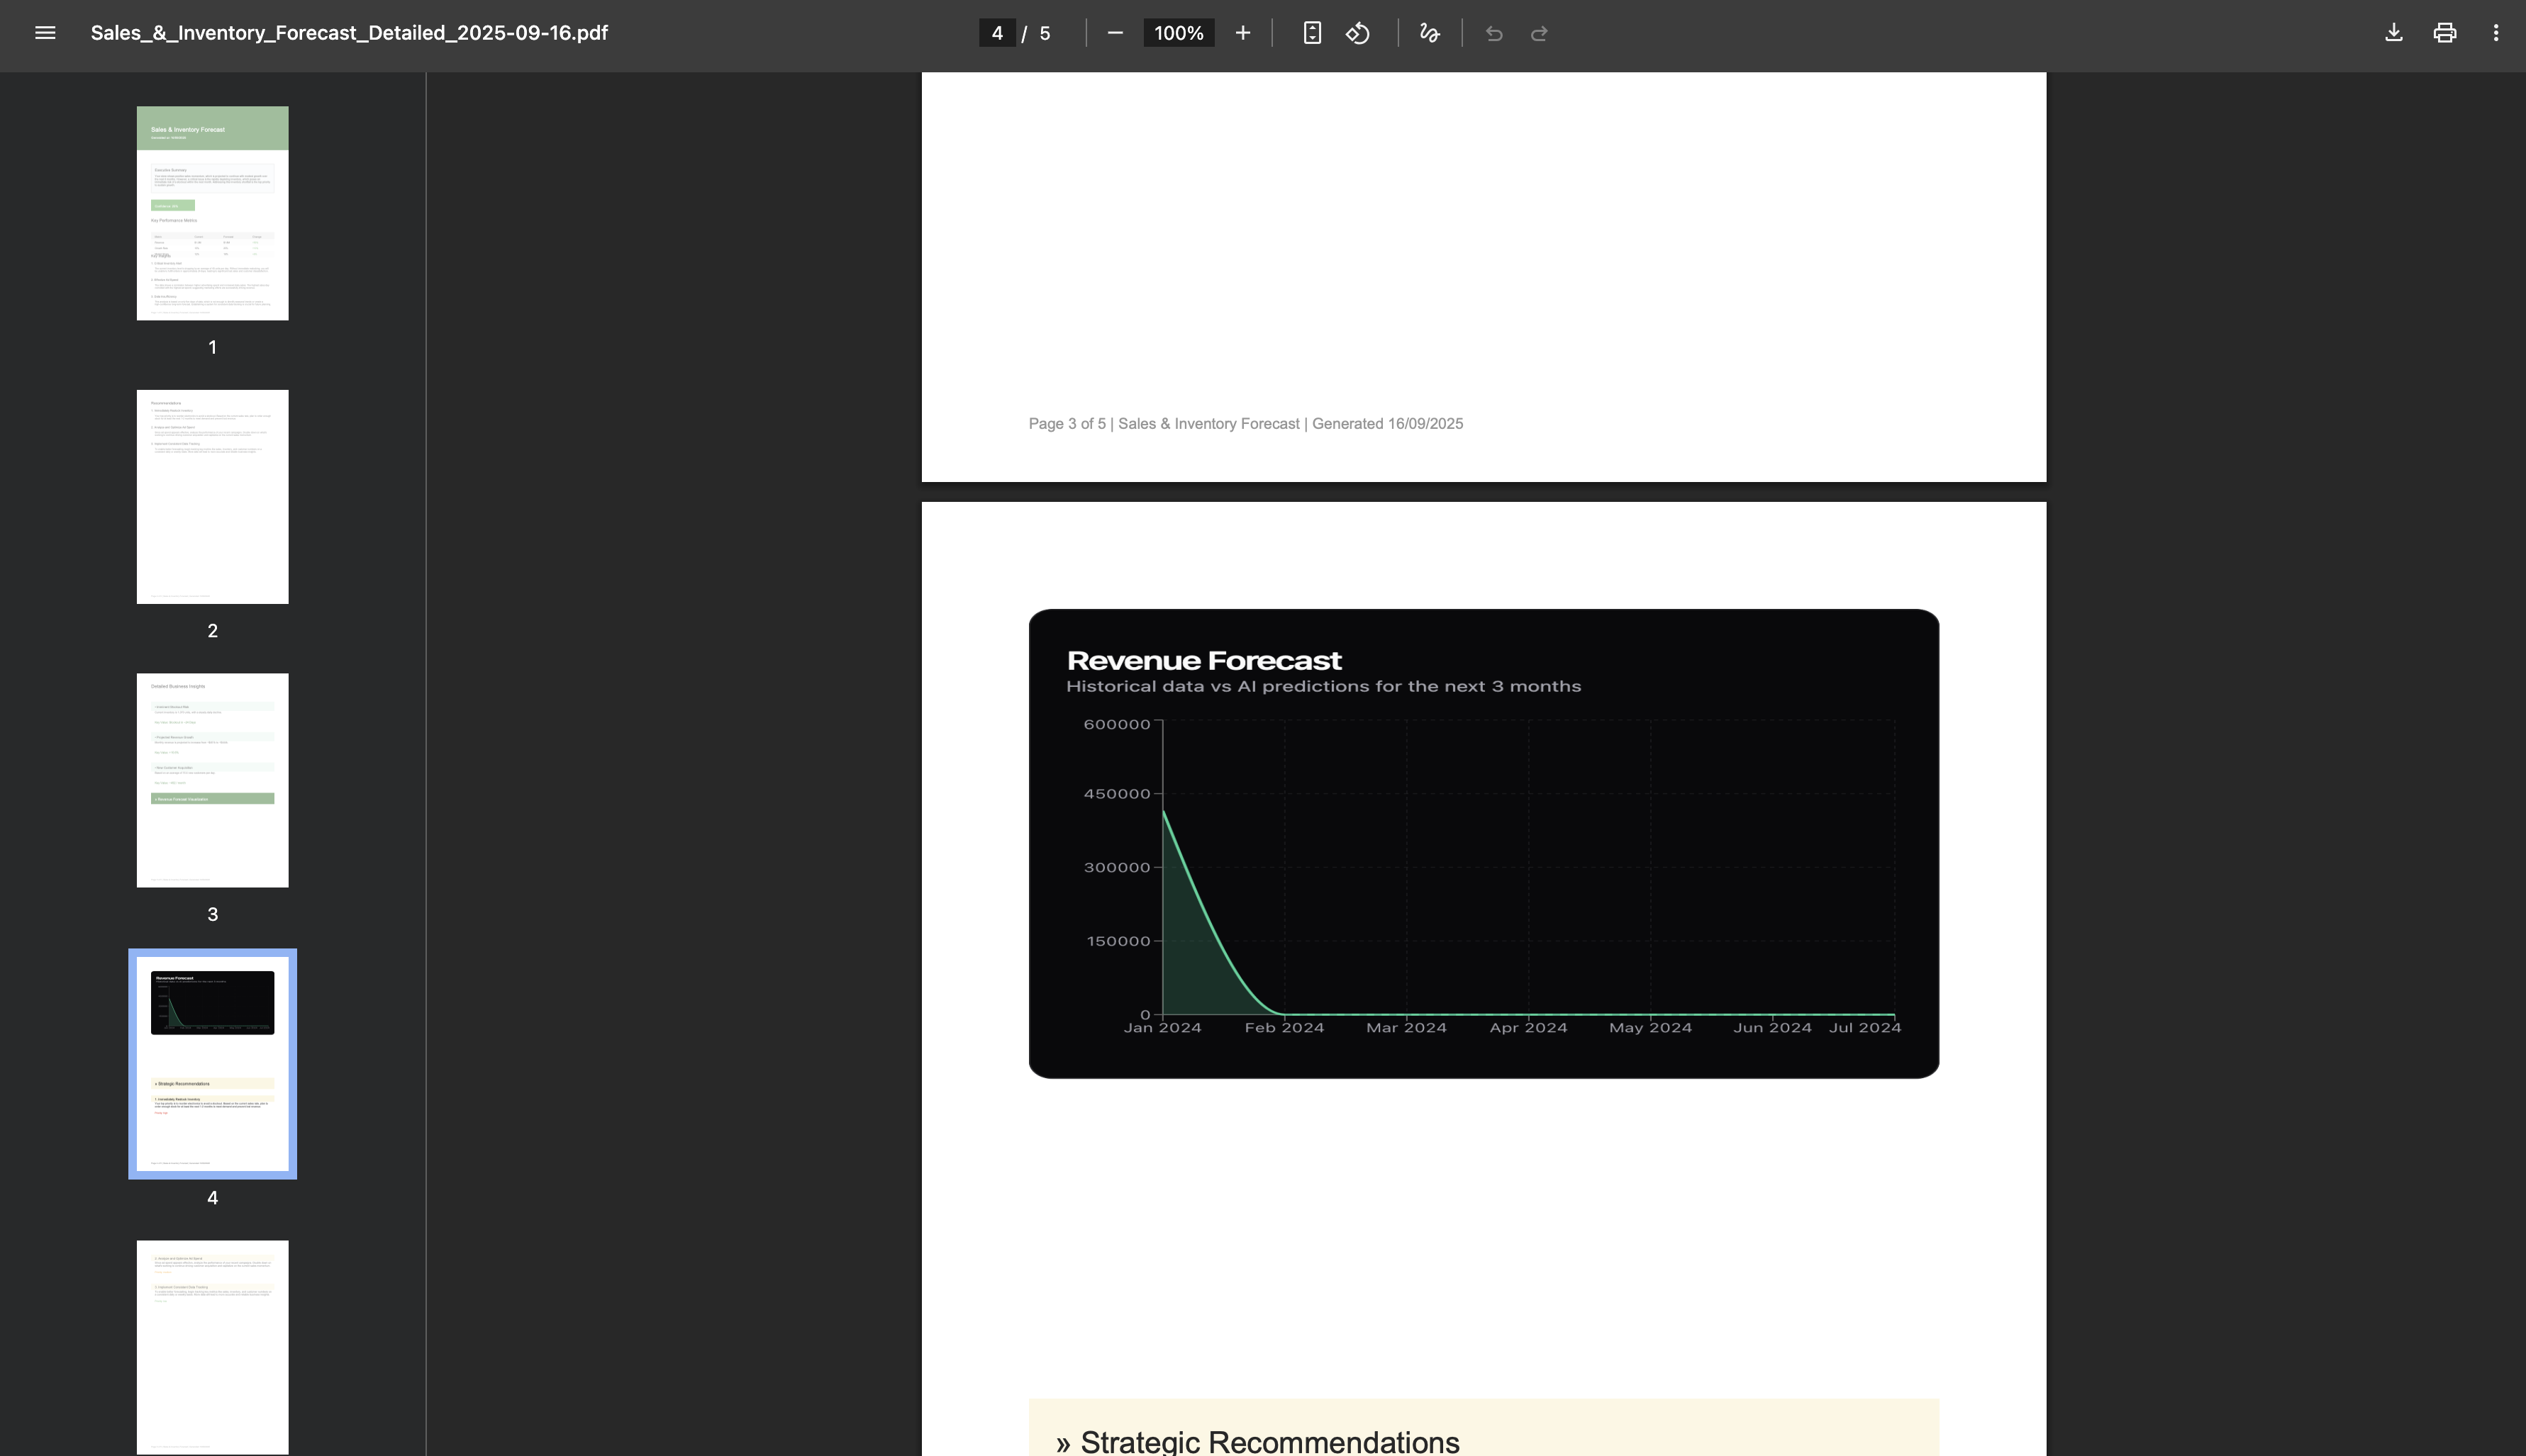Select the highlighted page 4 thumbnail

[x=212, y=1063]
